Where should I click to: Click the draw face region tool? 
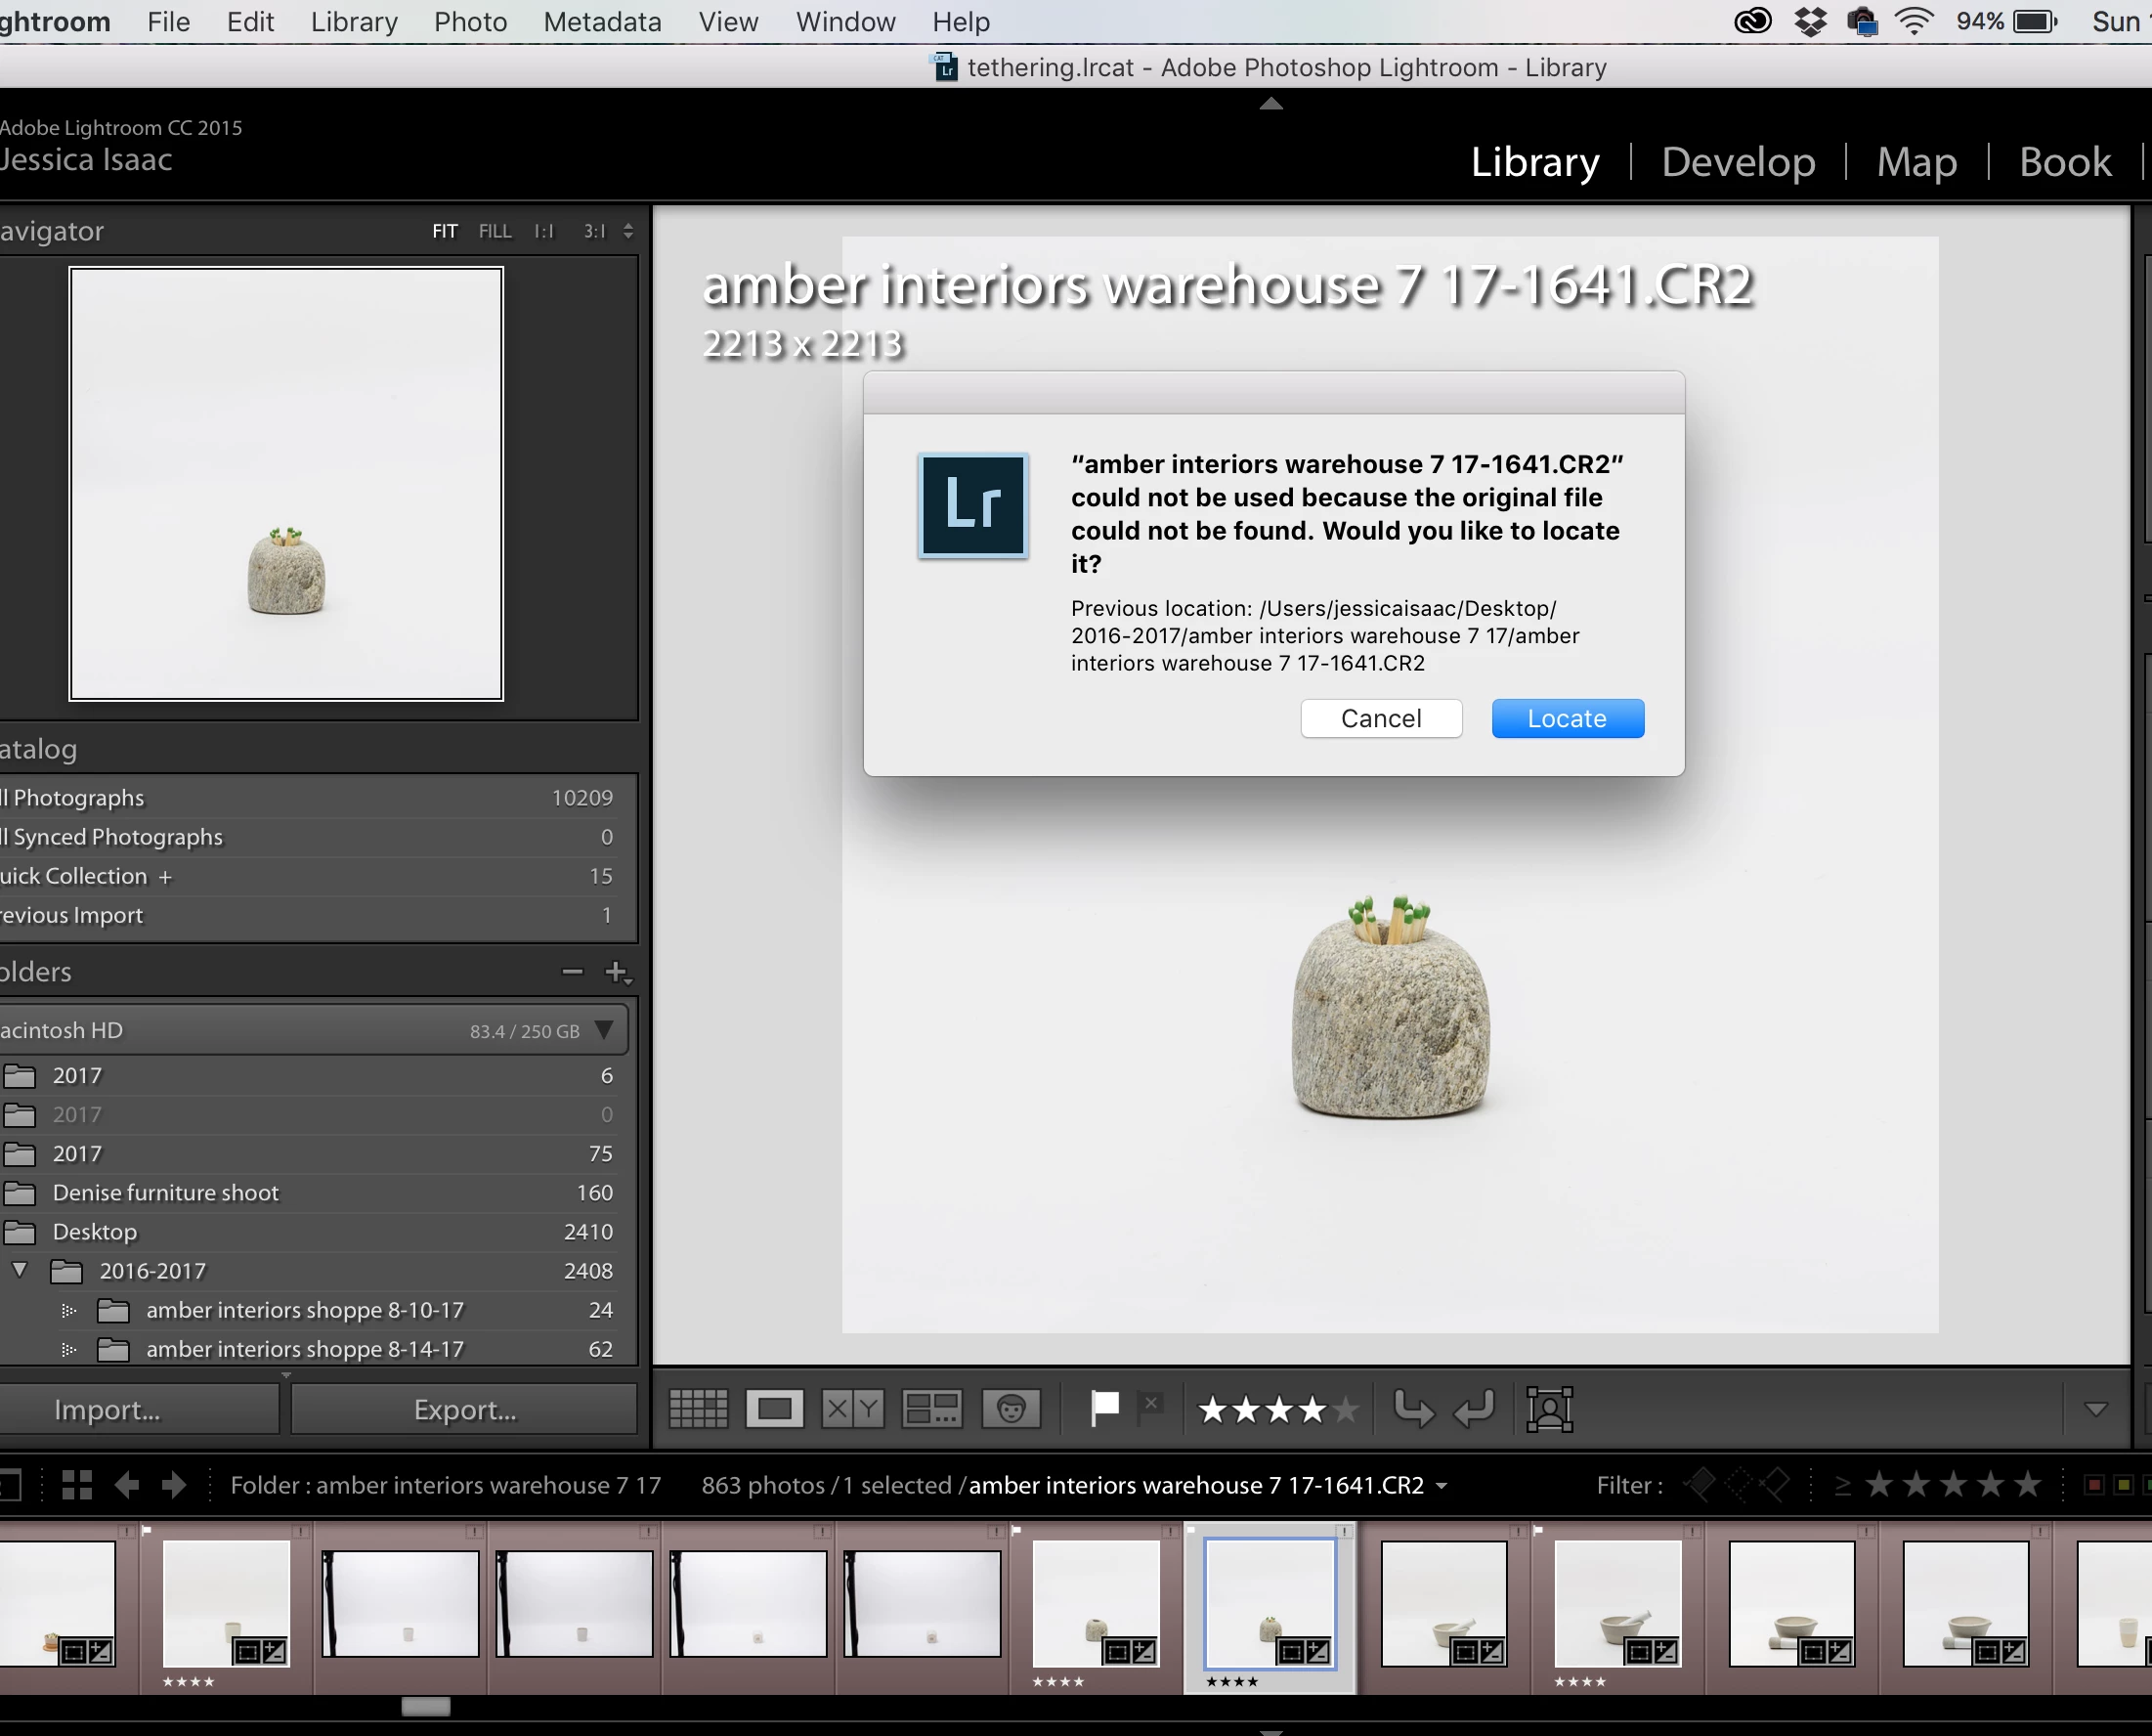tap(1549, 1409)
